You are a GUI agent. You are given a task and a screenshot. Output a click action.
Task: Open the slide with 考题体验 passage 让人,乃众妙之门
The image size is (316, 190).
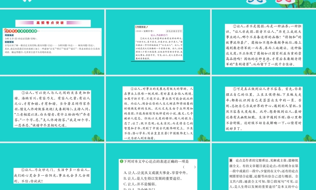pos(158,42)
